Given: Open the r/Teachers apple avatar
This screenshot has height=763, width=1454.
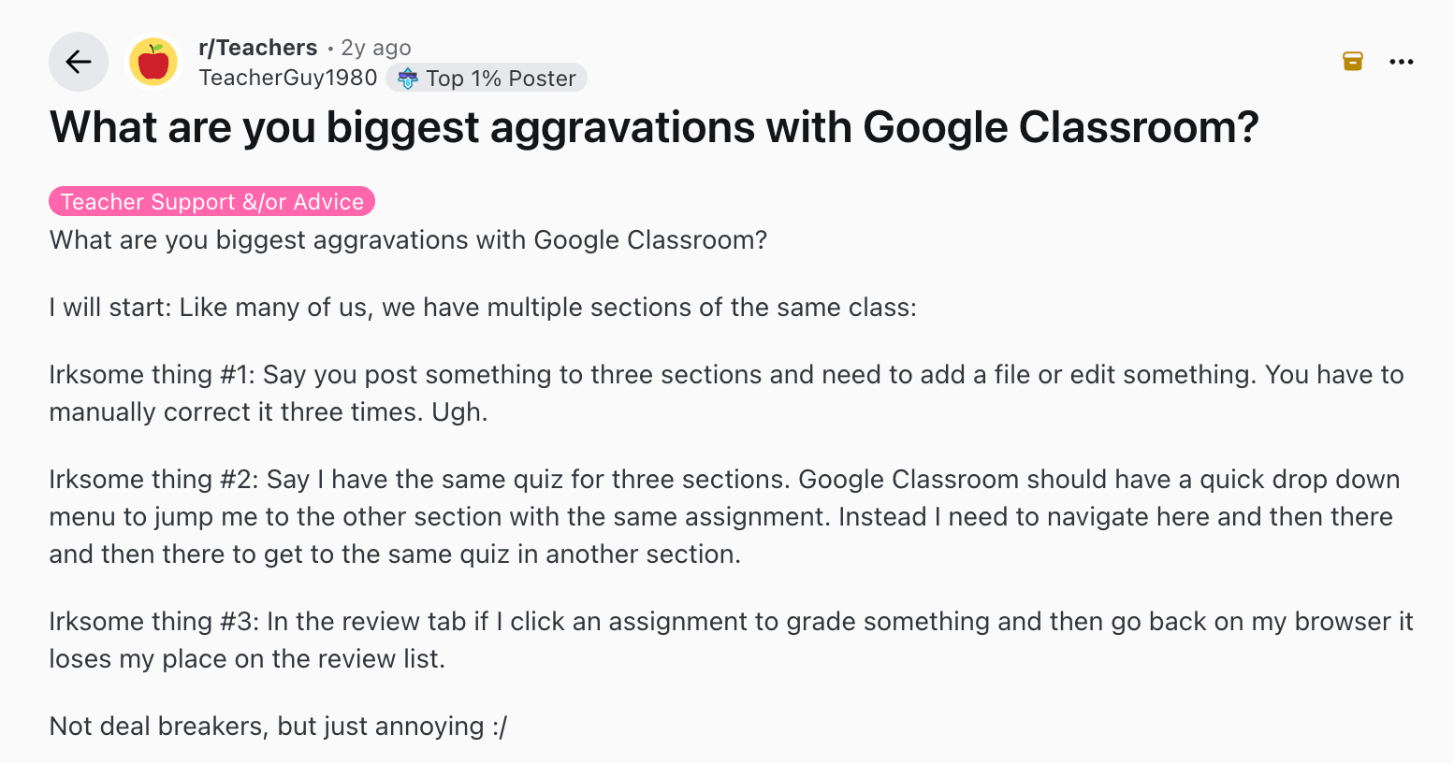Looking at the screenshot, I should point(153,63).
